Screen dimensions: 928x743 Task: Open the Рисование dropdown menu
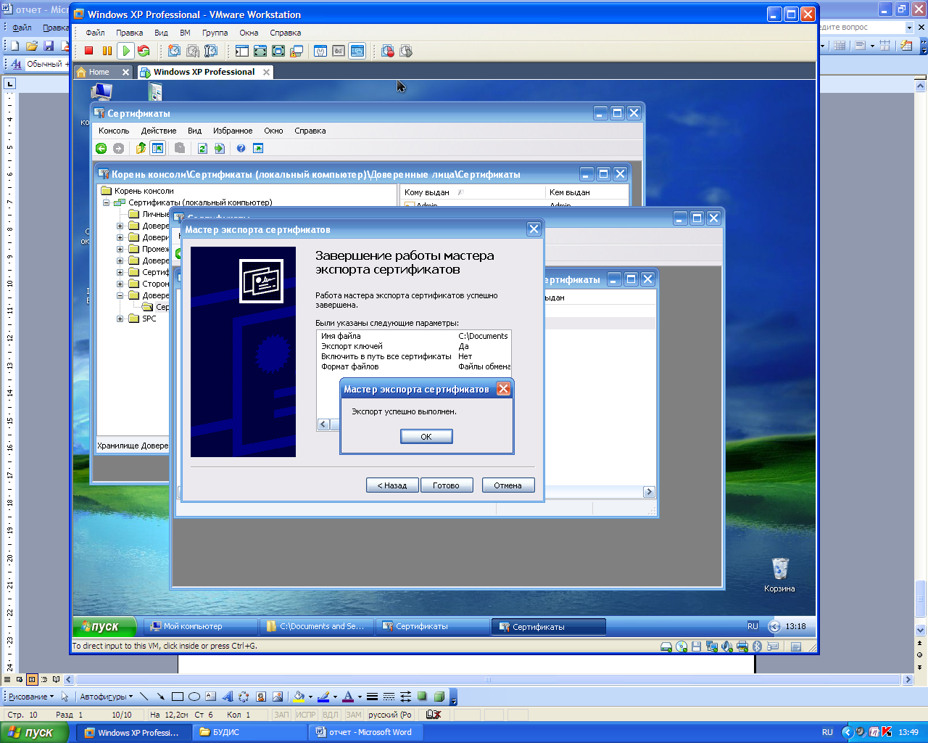pos(31,697)
